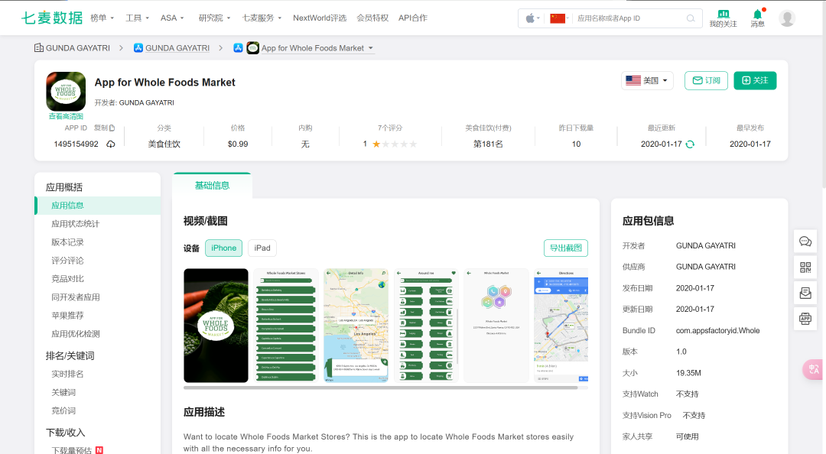Open My Follows chart icon
Screen dimensions: 826x454
click(x=724, y=18)
